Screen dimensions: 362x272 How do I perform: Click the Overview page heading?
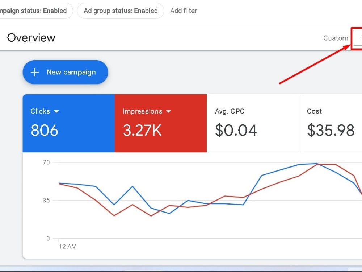pos(31,38)
